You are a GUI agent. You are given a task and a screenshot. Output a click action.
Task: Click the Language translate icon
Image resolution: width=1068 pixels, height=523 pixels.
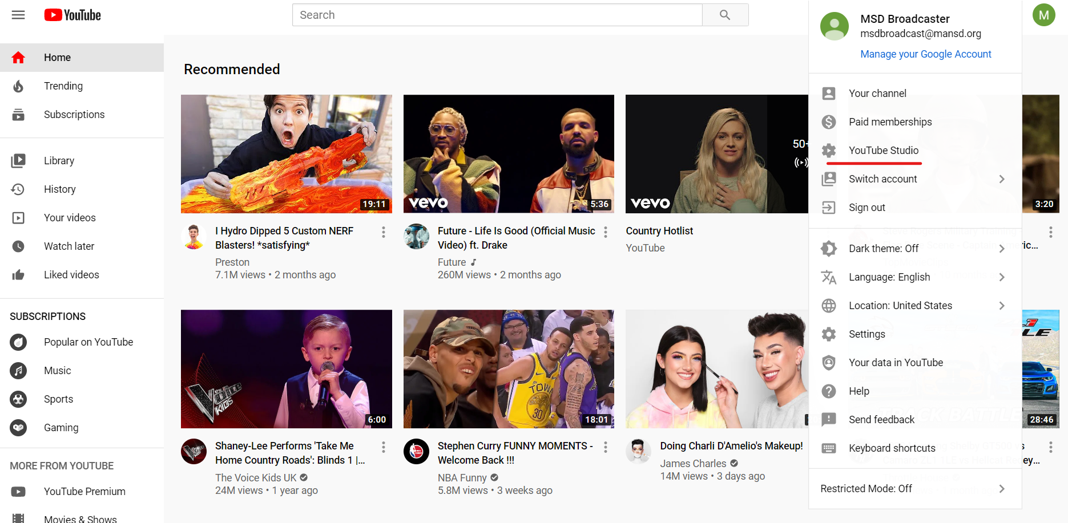coord(829,277)
